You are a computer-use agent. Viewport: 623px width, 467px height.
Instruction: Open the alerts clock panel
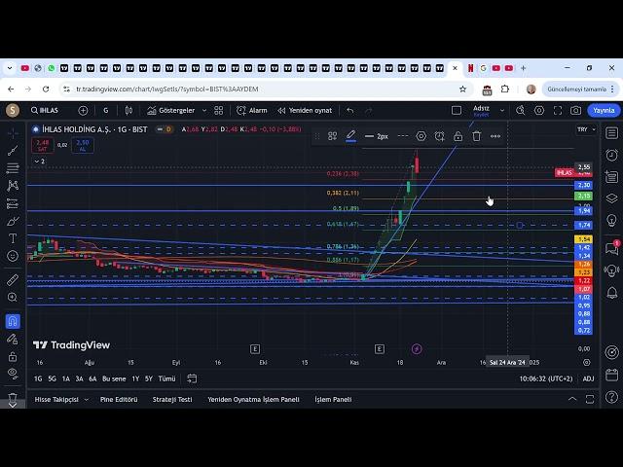(x=612, y=155)
